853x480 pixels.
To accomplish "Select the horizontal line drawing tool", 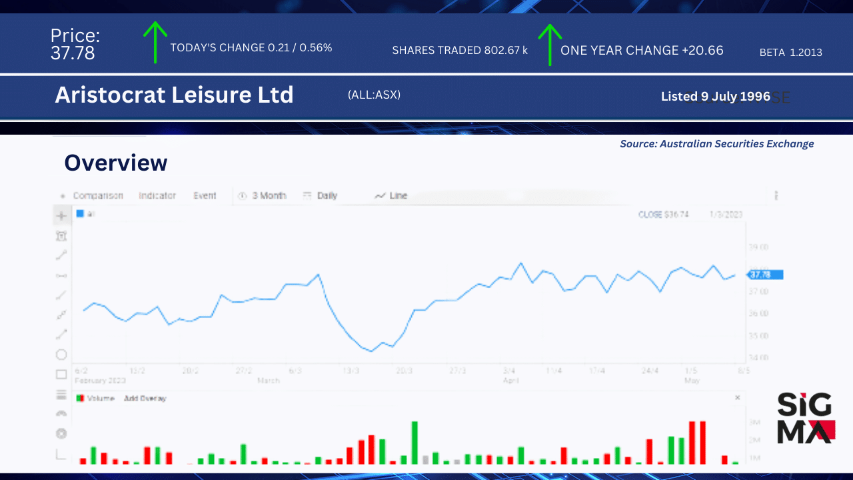I will point(61,275).
